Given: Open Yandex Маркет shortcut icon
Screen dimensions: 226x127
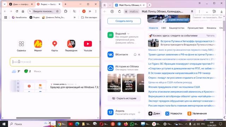Looking at the screenshot, I should tap(38, 44).
